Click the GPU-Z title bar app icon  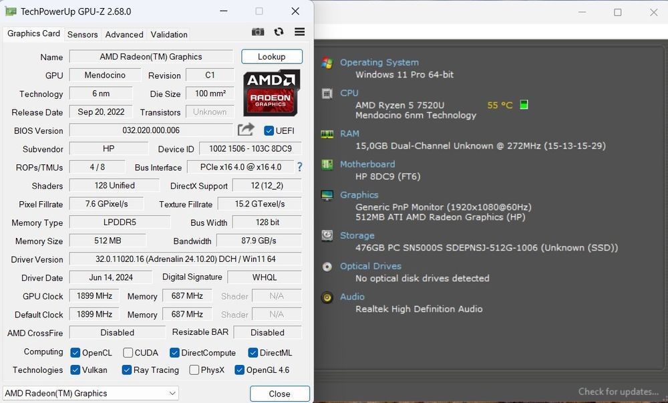click(x=10, y=11)
